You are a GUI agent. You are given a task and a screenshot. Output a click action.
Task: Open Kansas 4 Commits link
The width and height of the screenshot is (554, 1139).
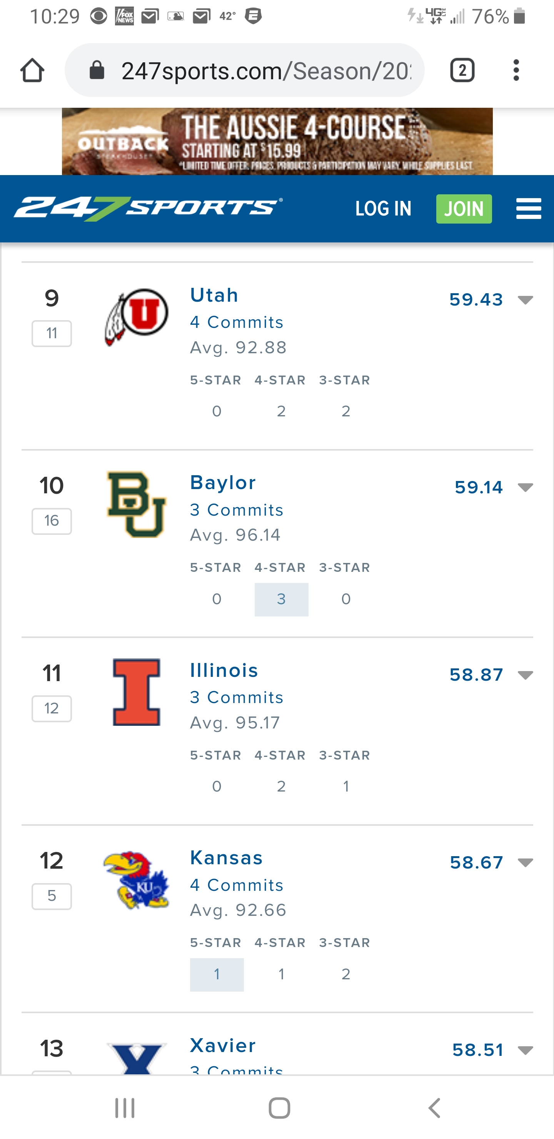[x=237, y=885]
